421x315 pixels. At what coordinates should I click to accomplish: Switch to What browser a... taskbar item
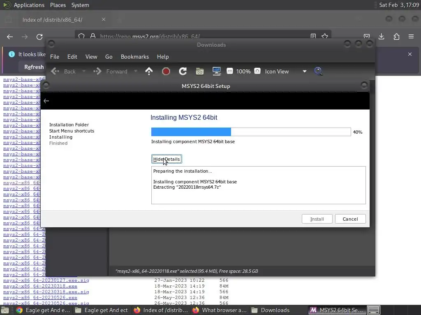(x=220, y=310)
